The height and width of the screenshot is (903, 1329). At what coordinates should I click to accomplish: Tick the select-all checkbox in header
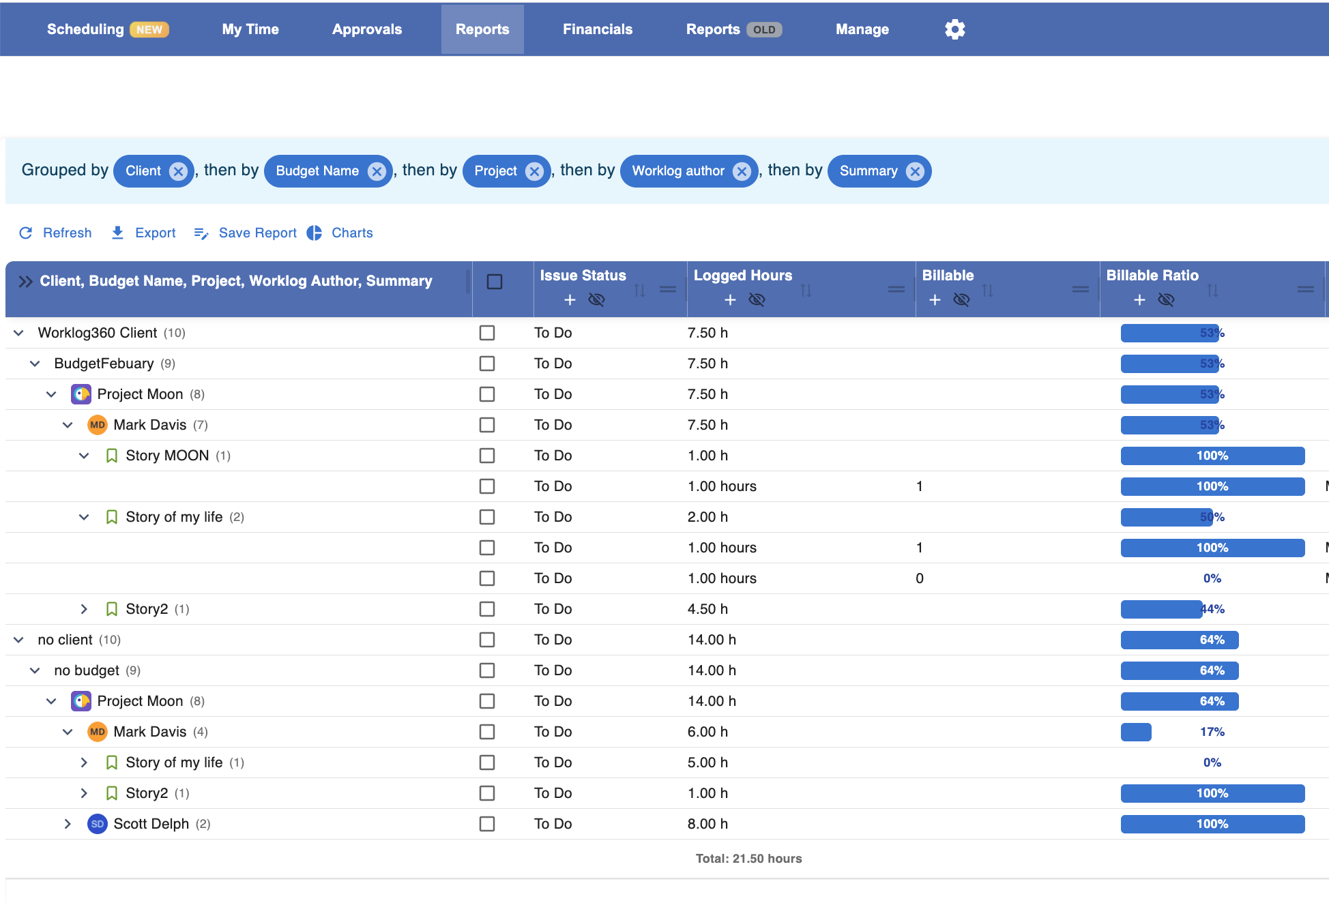[495, 282]
